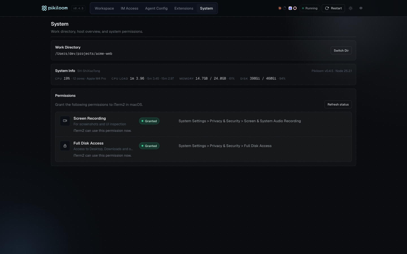The image size is (407, 254).
Task: Switch to the Extensions tab
Action: point(184,8)
